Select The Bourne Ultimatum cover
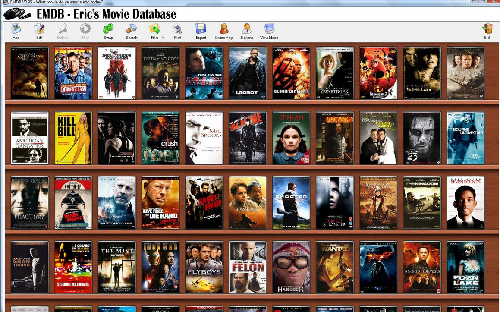This screenshot has width=500, height=312. pos(465,138)
